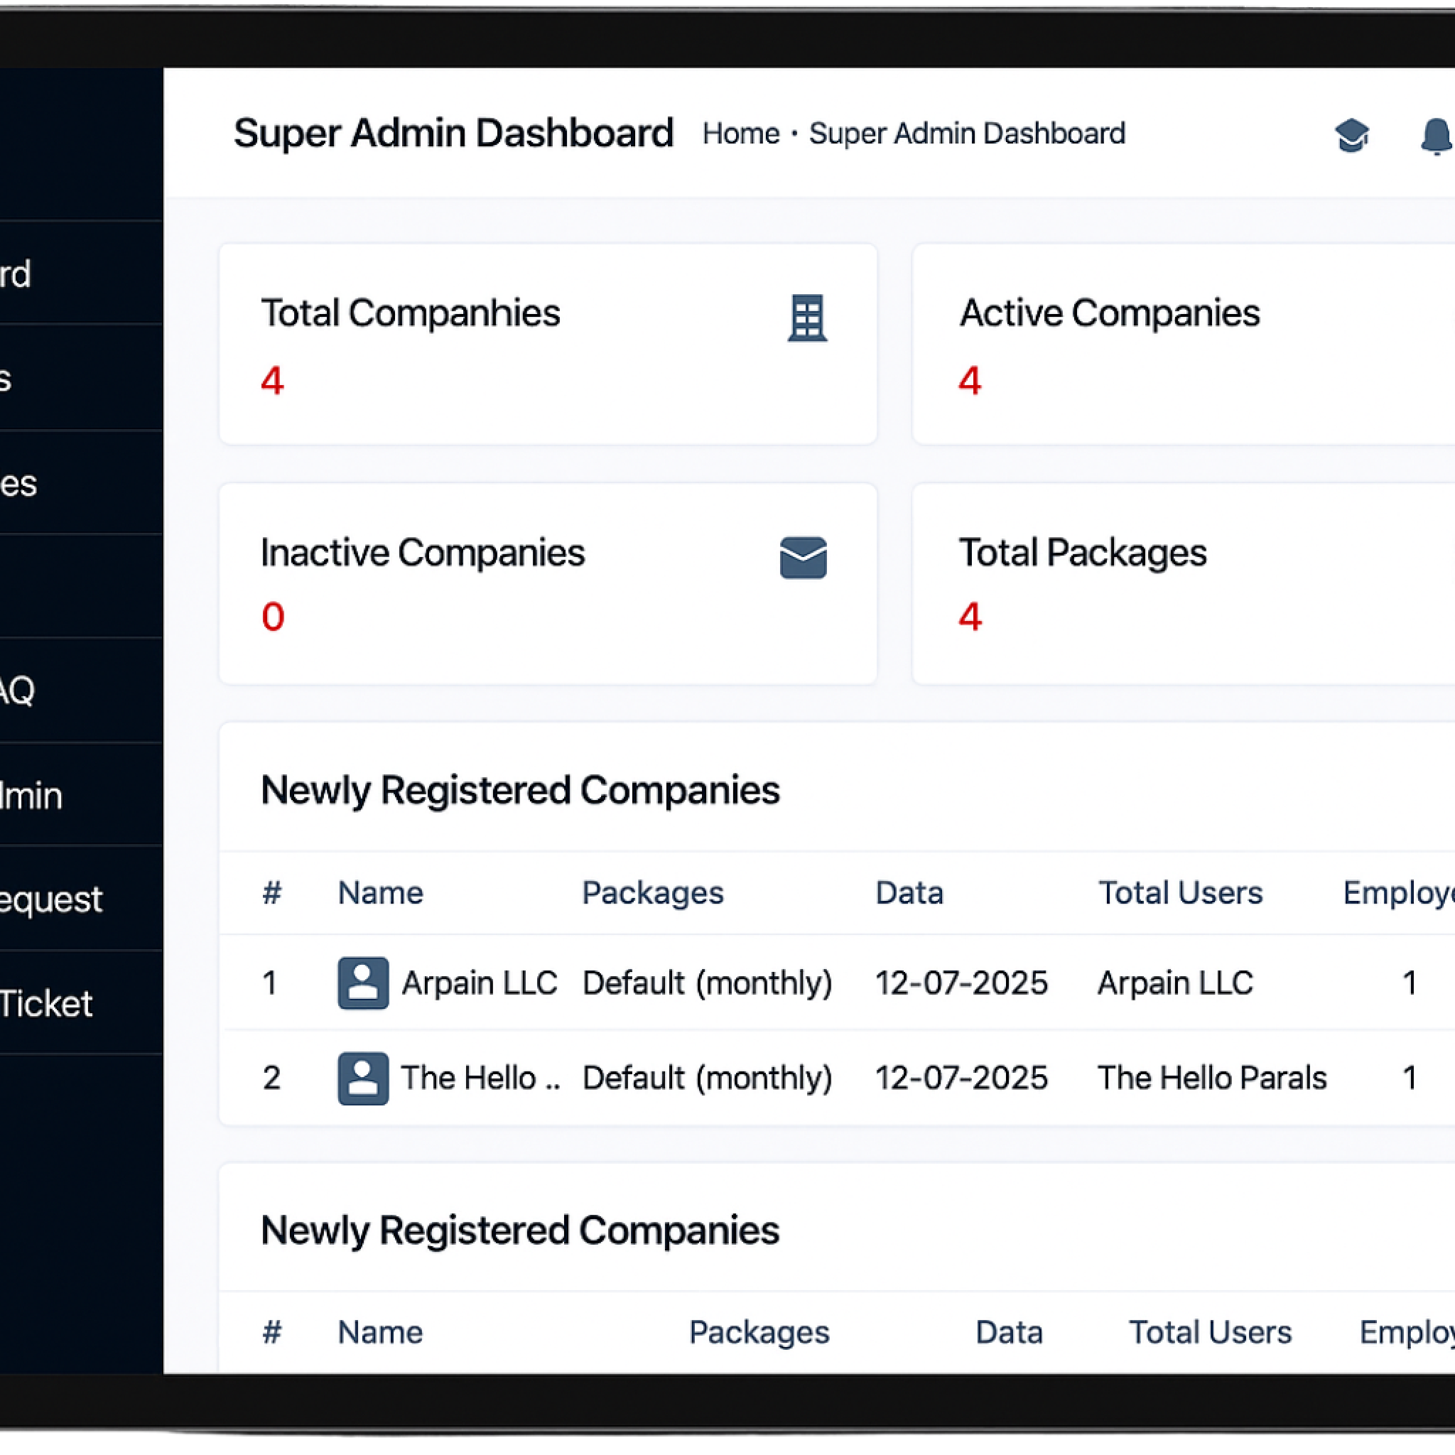Open the Ticket sidebar menu item
Screen dimensions: 1455x1455
(45, 1003)
